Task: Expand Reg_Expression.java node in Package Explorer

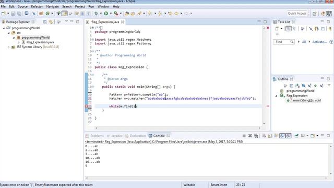Action: [19, 42]
